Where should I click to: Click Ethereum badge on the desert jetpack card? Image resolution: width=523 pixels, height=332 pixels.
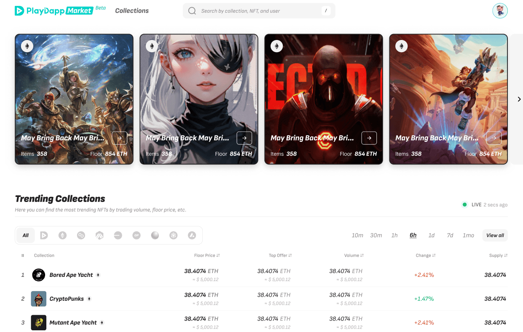pyautogui.click(x=402, y=46)
